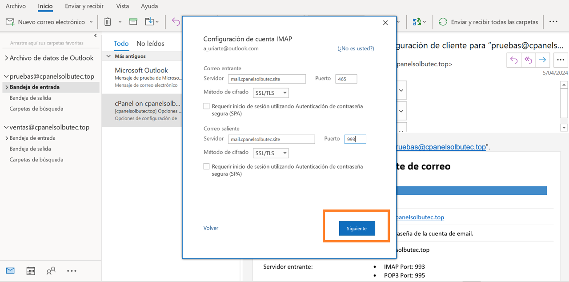Open the People contacts icon
This screenshot has width=569, height=282.
(51, 270)
